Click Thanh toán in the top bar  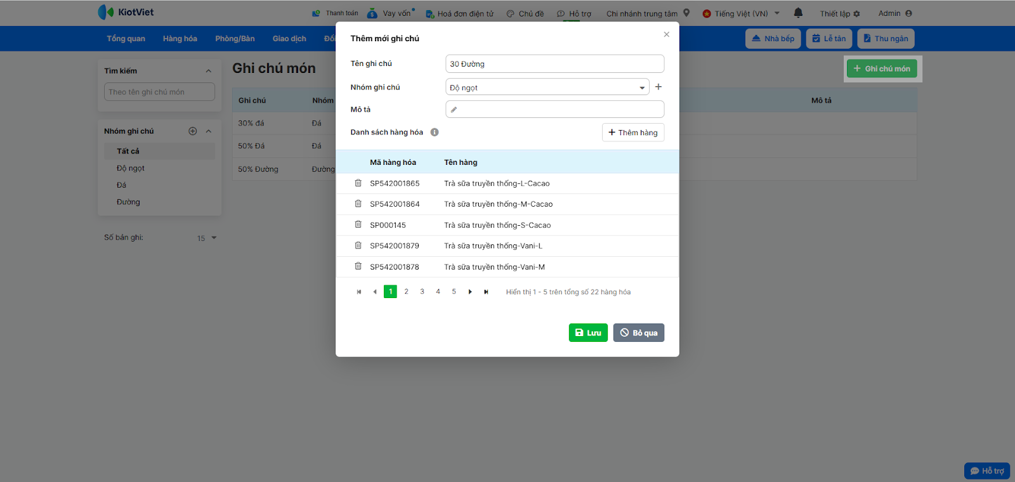tap(335, 13)
